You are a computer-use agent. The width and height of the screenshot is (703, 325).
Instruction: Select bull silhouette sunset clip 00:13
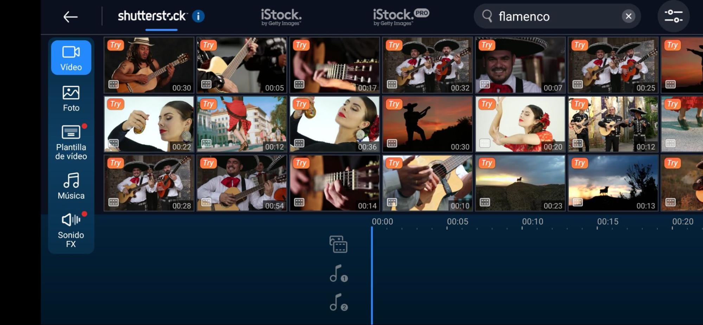click(613, 183)
